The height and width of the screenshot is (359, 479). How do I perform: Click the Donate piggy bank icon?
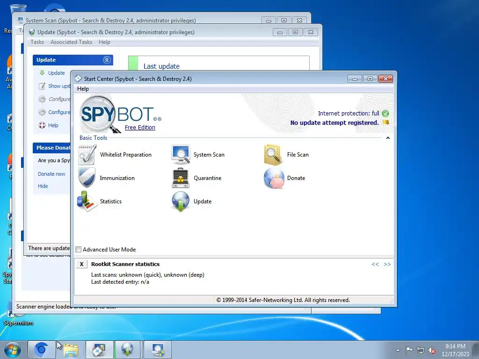tap(274, 178)
